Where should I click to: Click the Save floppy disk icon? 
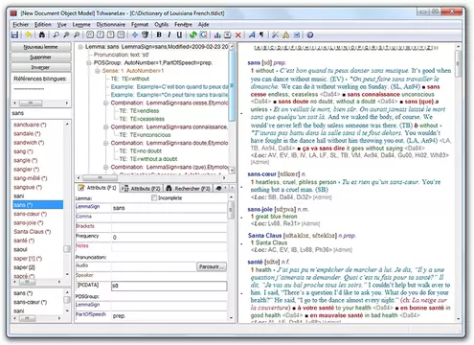point(14,34)
